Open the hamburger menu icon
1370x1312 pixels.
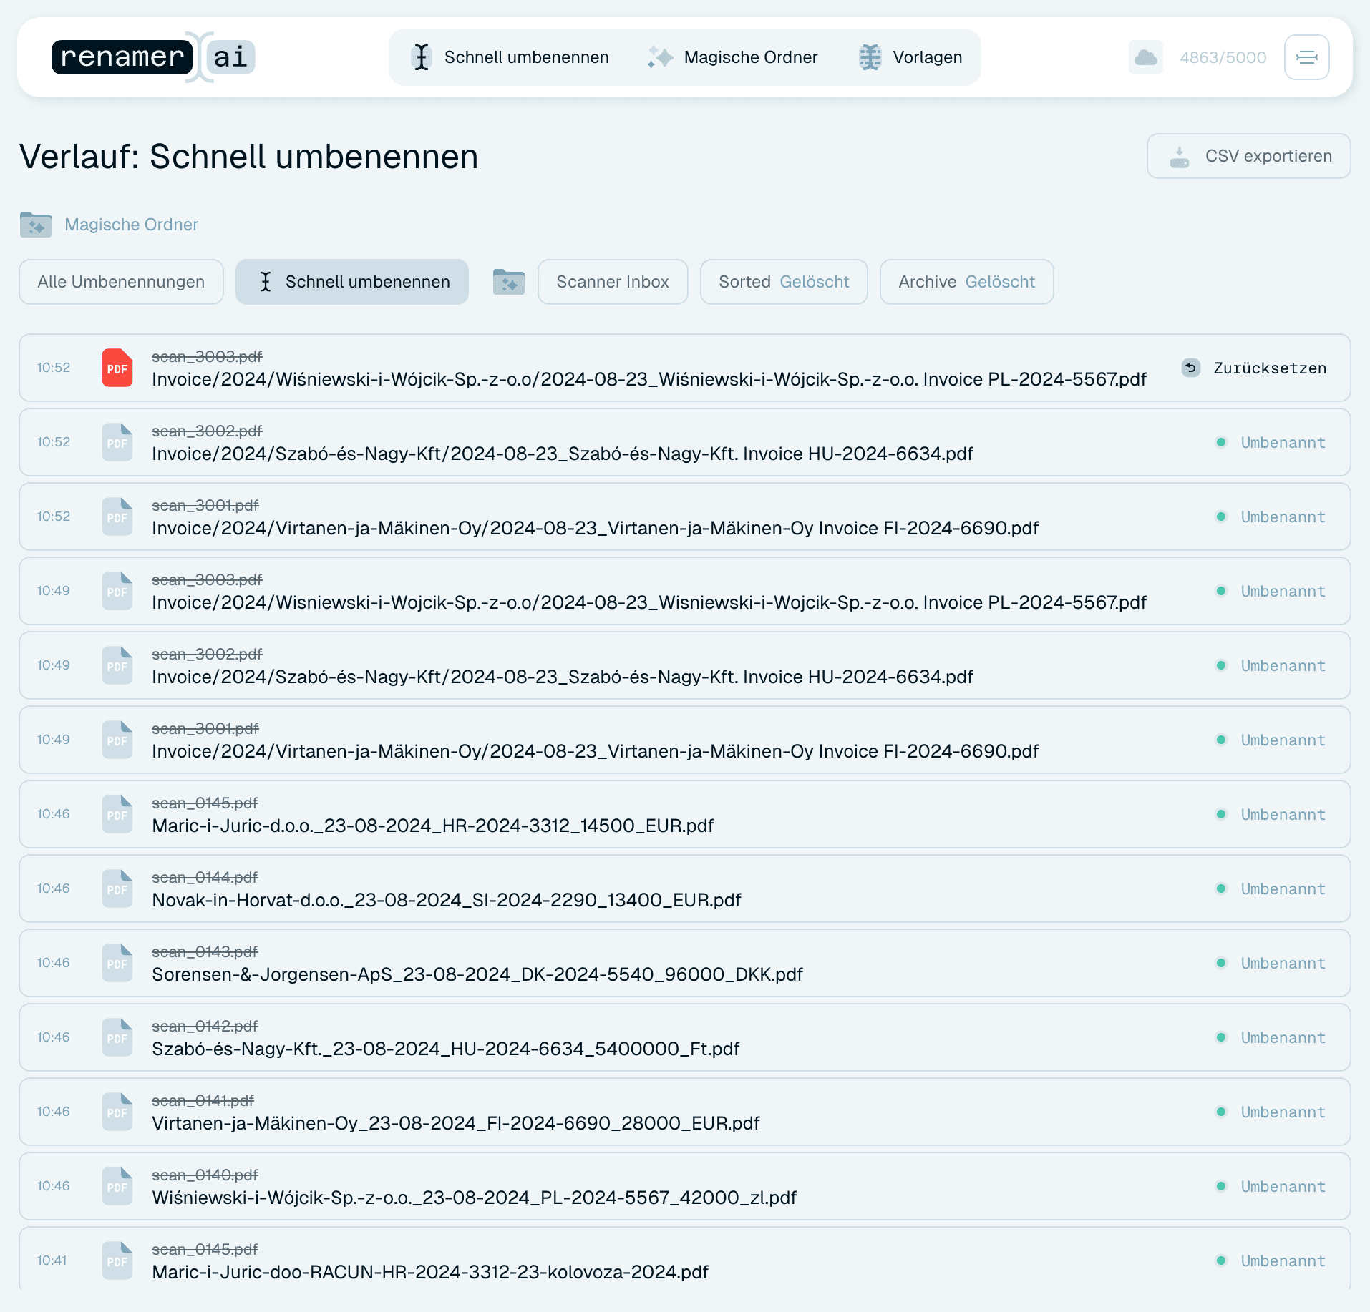pos(1306,57)
